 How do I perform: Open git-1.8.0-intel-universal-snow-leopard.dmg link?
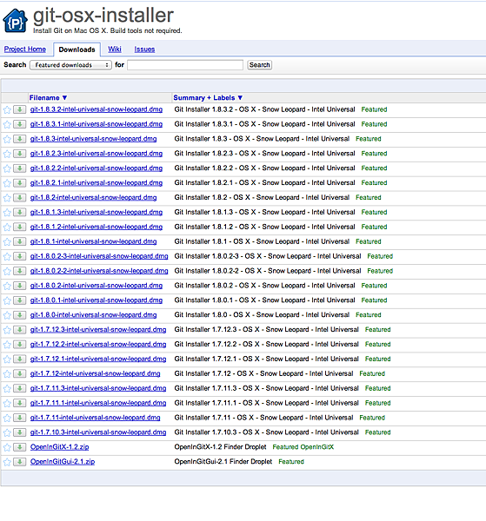(93, 314)
